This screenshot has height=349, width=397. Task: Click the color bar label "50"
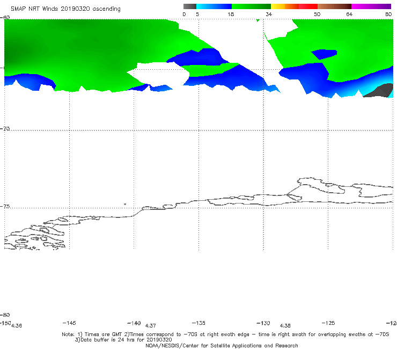(x=317, y=14)
